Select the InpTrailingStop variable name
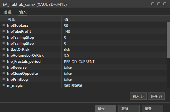 tap(20, 37)
